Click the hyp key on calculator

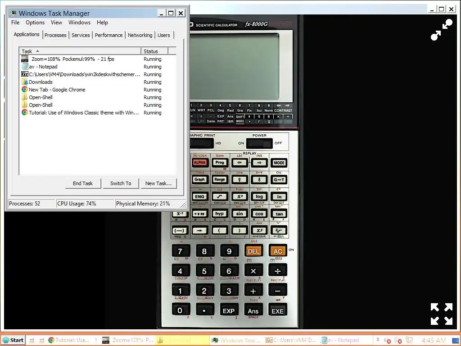pos(219,214)
